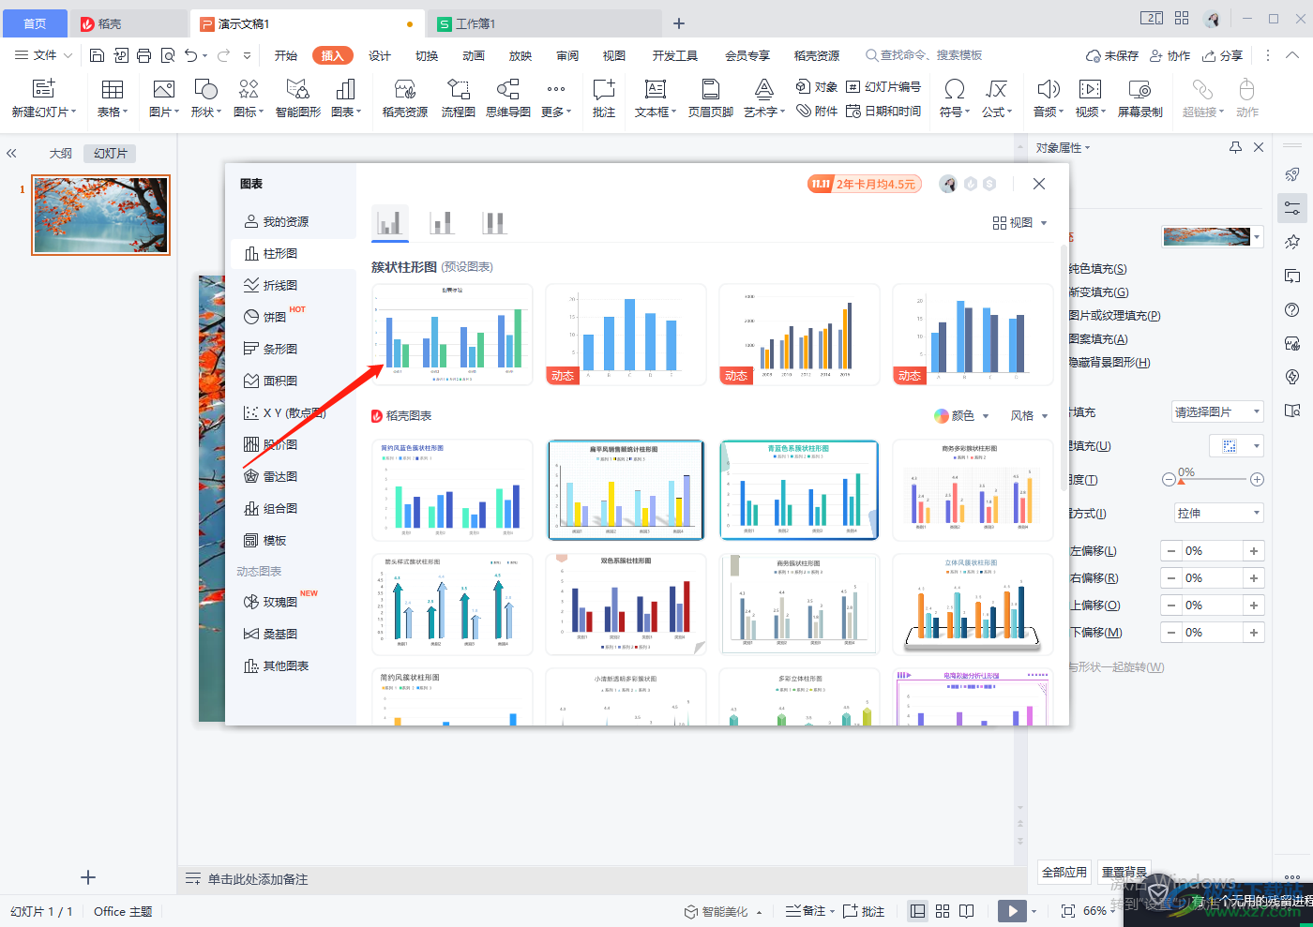Viewport: 1313px width, 927px height.
Task: Click the 批注 comment icon in ribbon
Action: (604, 89)
